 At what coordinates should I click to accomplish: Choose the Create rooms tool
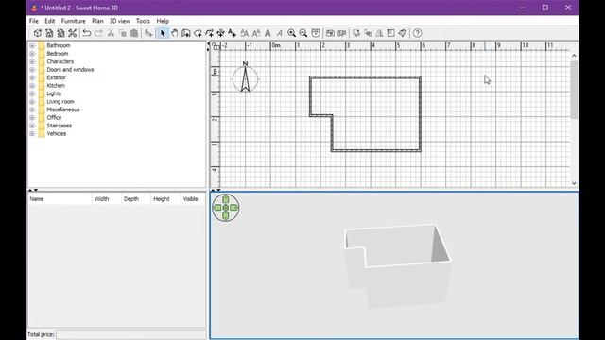coord(198,33)
